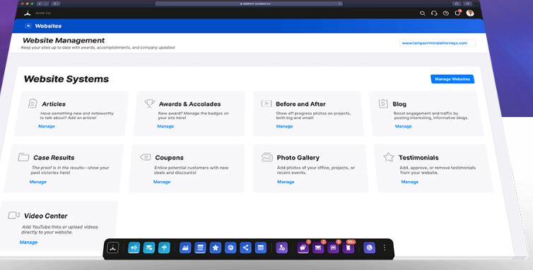Open Manage link under Video Center
533x270 pixels.
(x=28, y=243)
